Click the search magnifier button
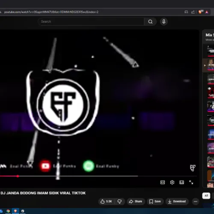214x214 pixels. pyautogui.click(x=150, y=21)
